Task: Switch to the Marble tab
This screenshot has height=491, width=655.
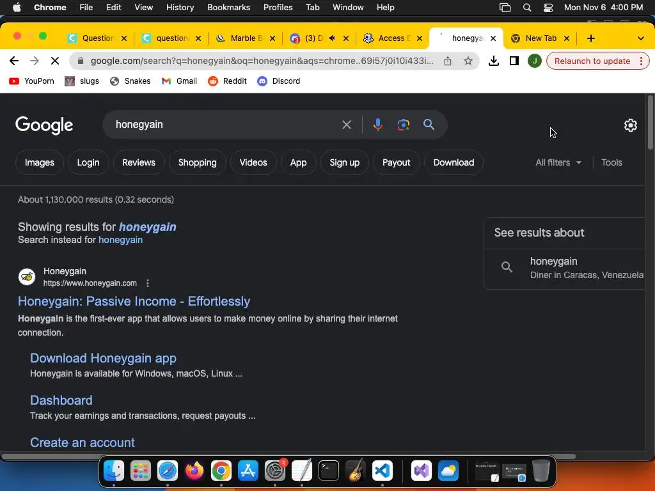Action: pos(246,38)
